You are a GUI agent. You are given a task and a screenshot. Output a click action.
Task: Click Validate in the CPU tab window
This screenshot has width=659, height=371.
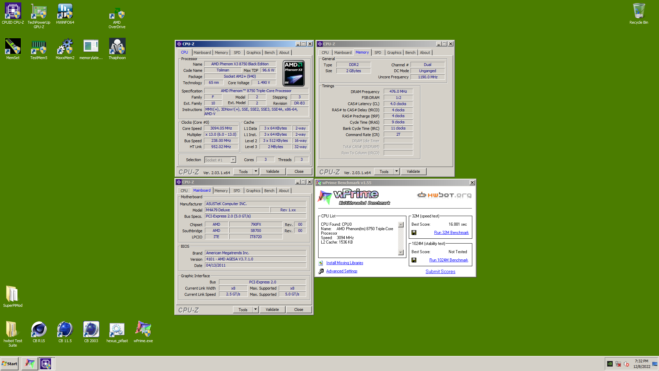coord(273,171)
